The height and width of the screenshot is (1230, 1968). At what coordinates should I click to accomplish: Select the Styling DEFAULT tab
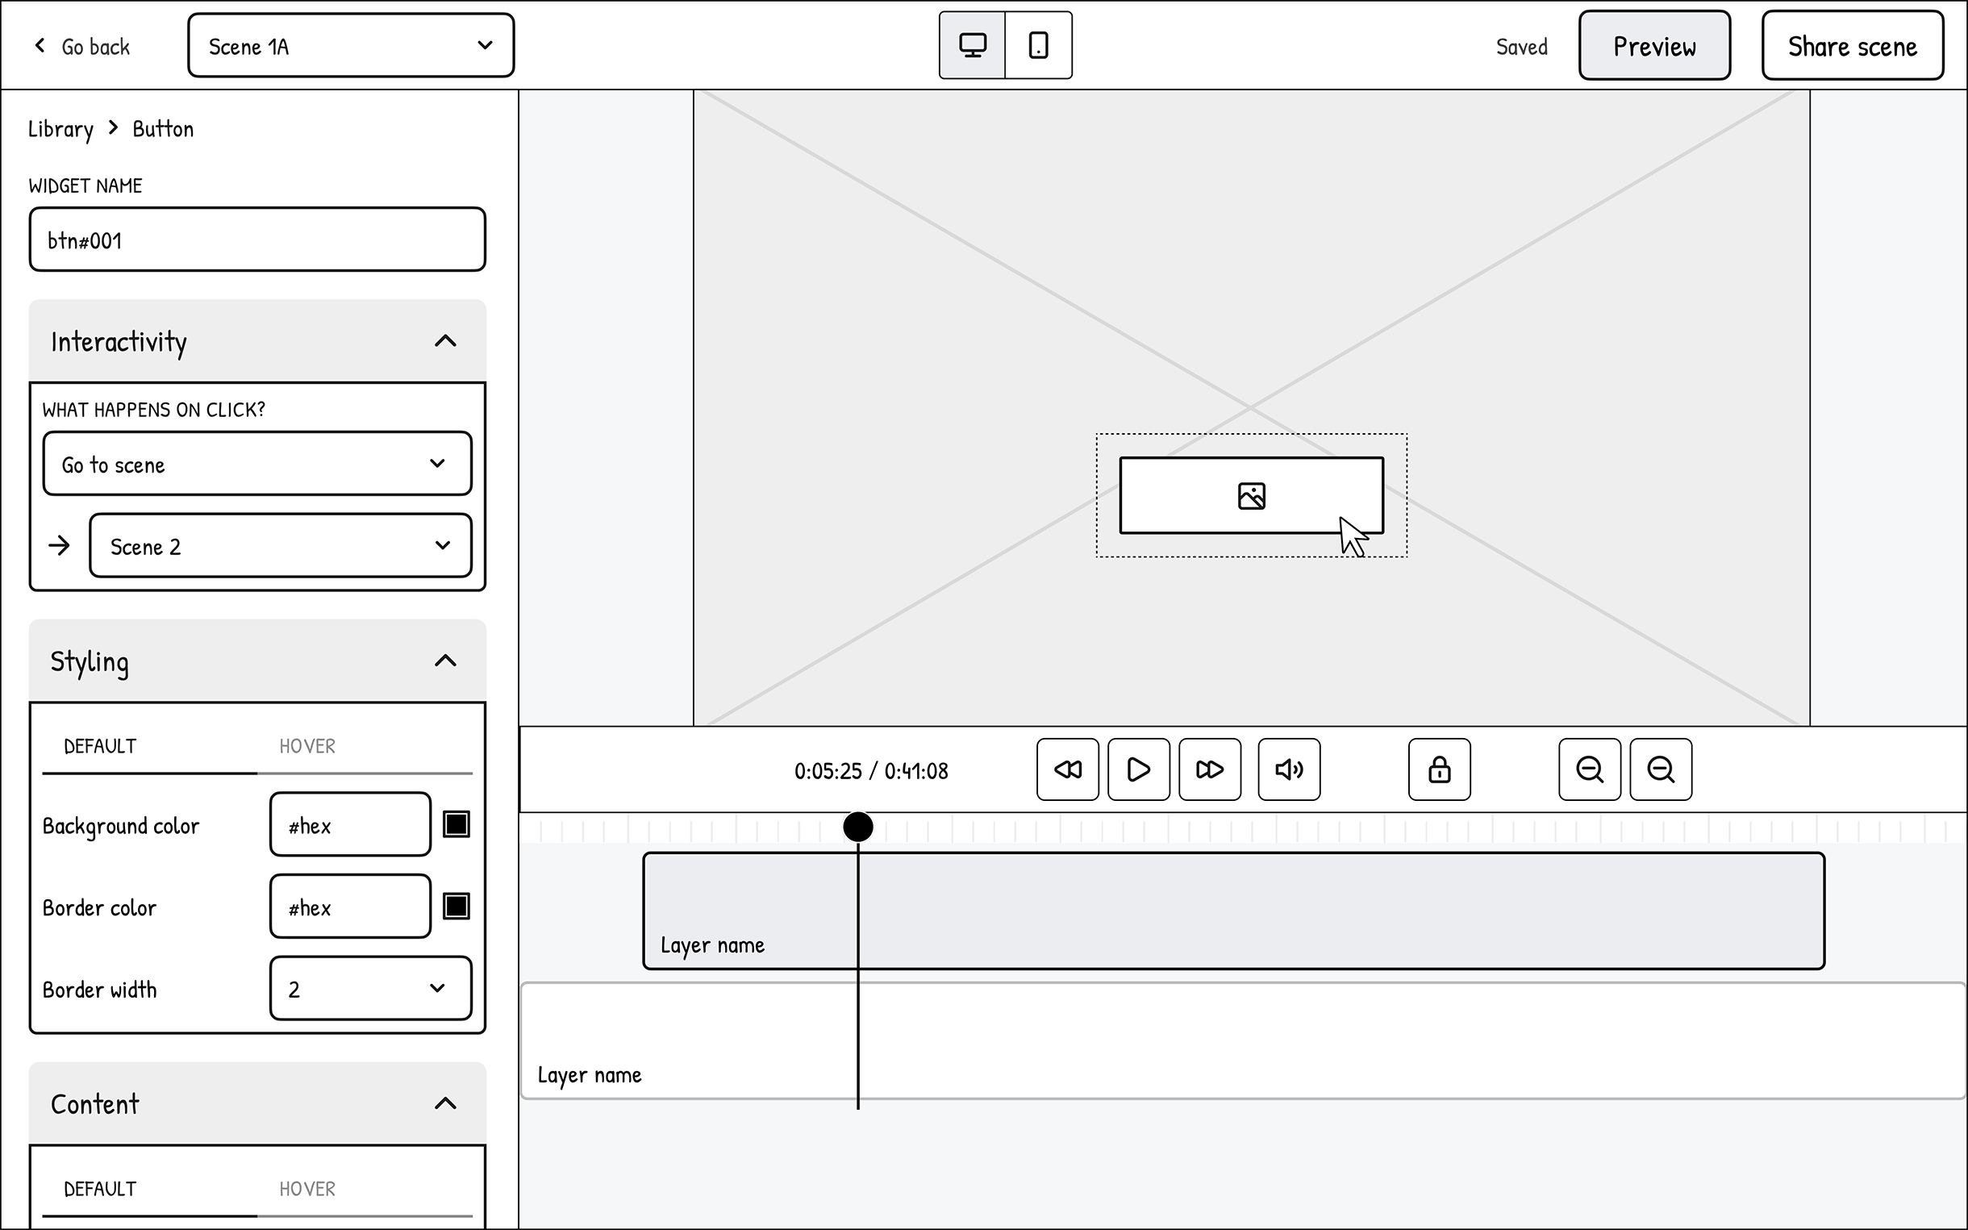tap(150, 747)
